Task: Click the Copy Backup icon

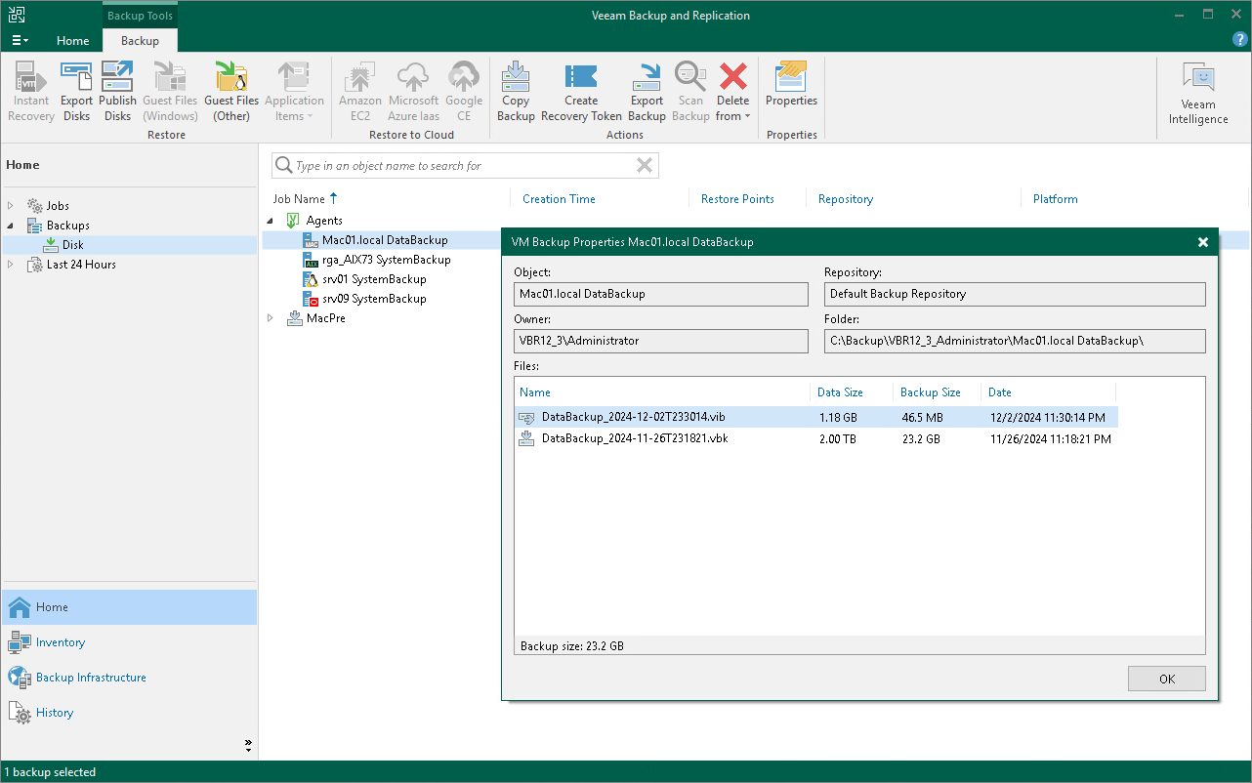Action: point(516,90)
